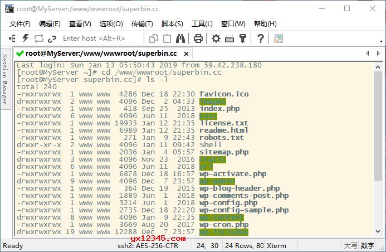Open the 选项(O) menu
The image size is (386, 252).
[111, 24]
